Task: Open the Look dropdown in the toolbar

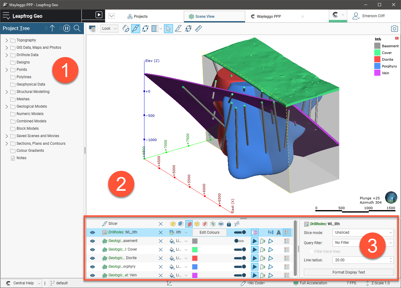Action: pos(109,29)
